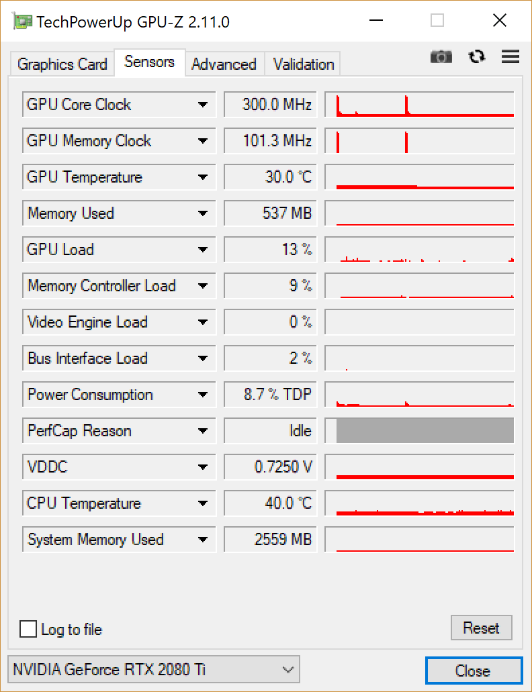This screenshot has width=532, height=692.
Task: Switch to the Graphics Card tab
Action: pyautogui.click(x=62, y=64)
